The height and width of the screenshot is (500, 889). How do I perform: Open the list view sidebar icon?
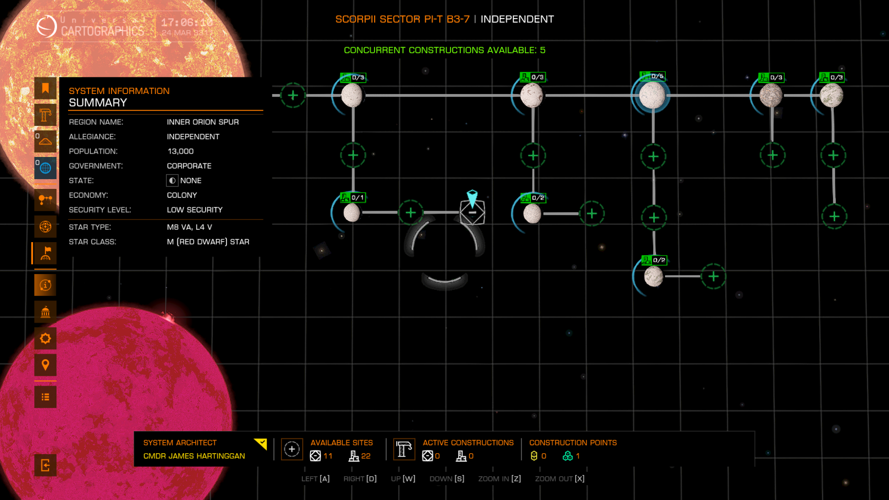click(45, 397)
